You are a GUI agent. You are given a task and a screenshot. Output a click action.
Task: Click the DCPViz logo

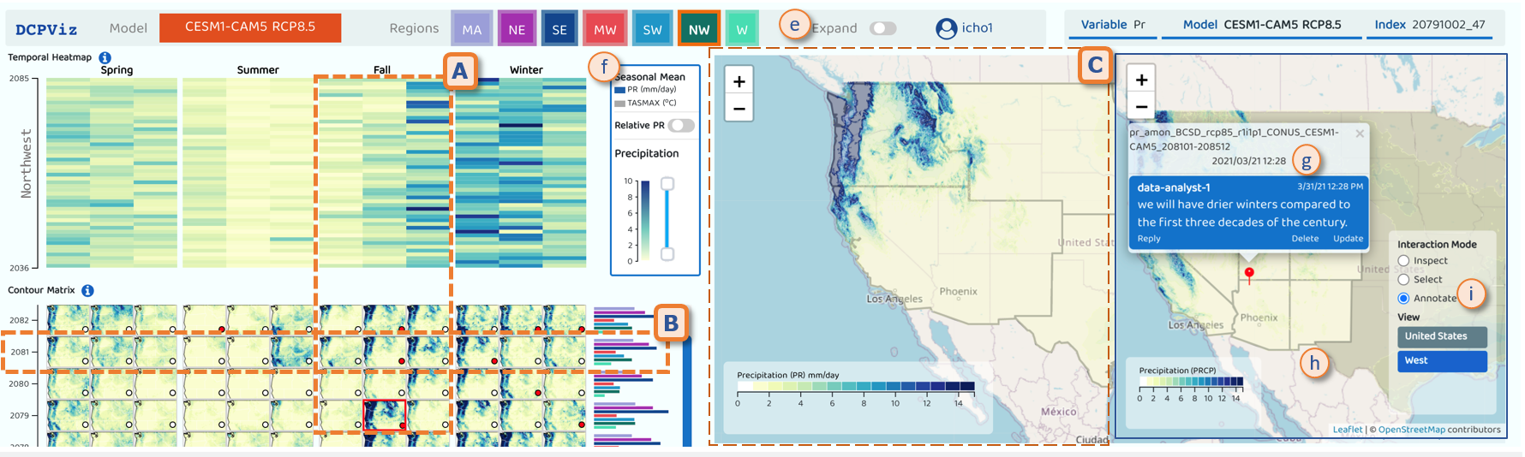[x=46, y=30]
